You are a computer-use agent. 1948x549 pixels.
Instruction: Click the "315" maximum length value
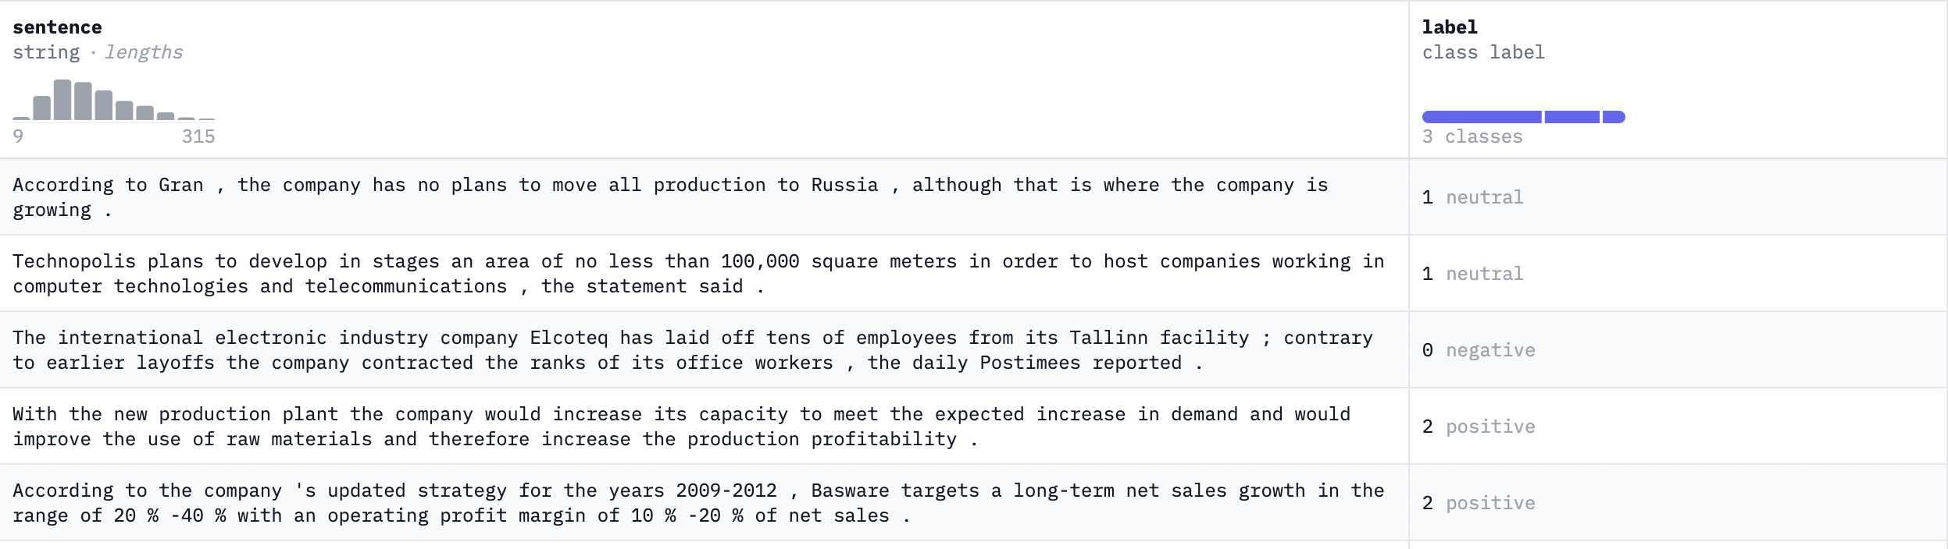pyautogui.click(x=198, y=136)
